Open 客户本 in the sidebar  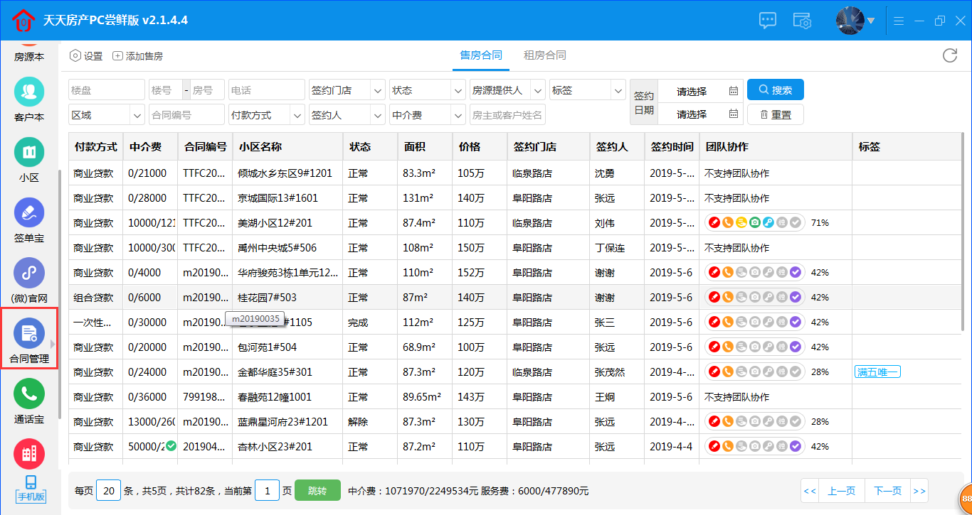pyautogui.click(x=29, y=92)
